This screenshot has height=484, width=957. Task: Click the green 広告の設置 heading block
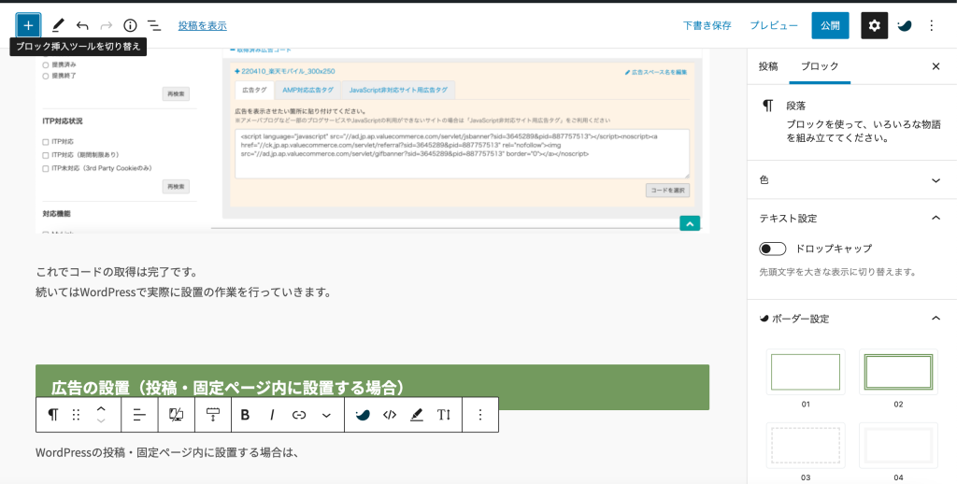[372, 387]
